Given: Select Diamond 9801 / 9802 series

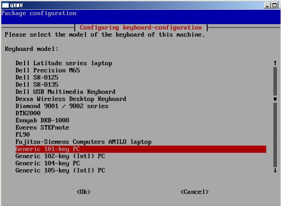Looking at the screenshot, I should [x=62, y=106].
